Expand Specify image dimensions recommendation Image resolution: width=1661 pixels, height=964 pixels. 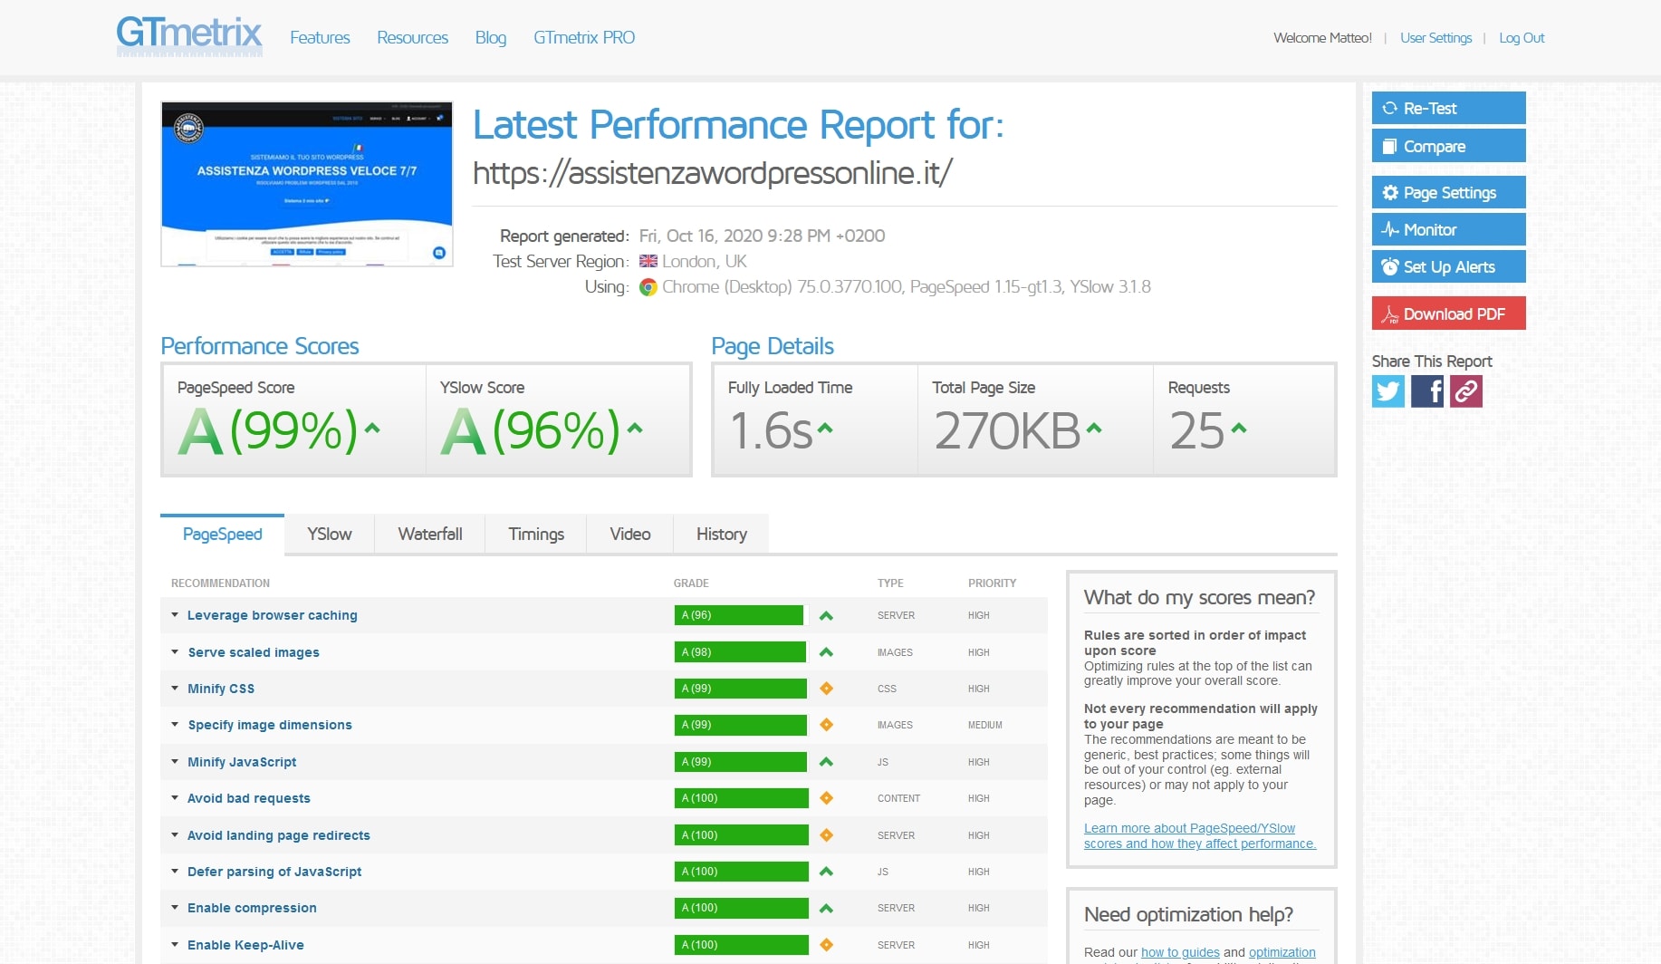tap(269, 725)
